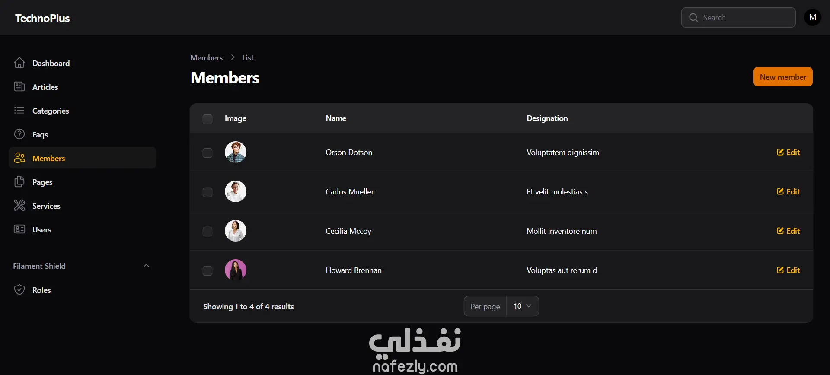830x375 pixels.
Task: Edit the Carlos Mueller record
Action: click(x=788, y=192)
